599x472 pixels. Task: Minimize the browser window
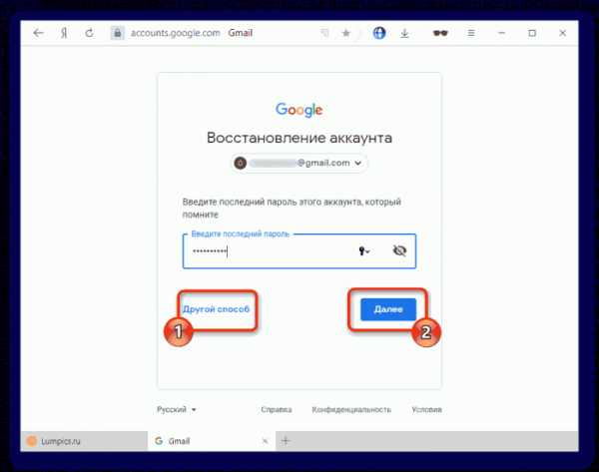click(x=501, y=33)
